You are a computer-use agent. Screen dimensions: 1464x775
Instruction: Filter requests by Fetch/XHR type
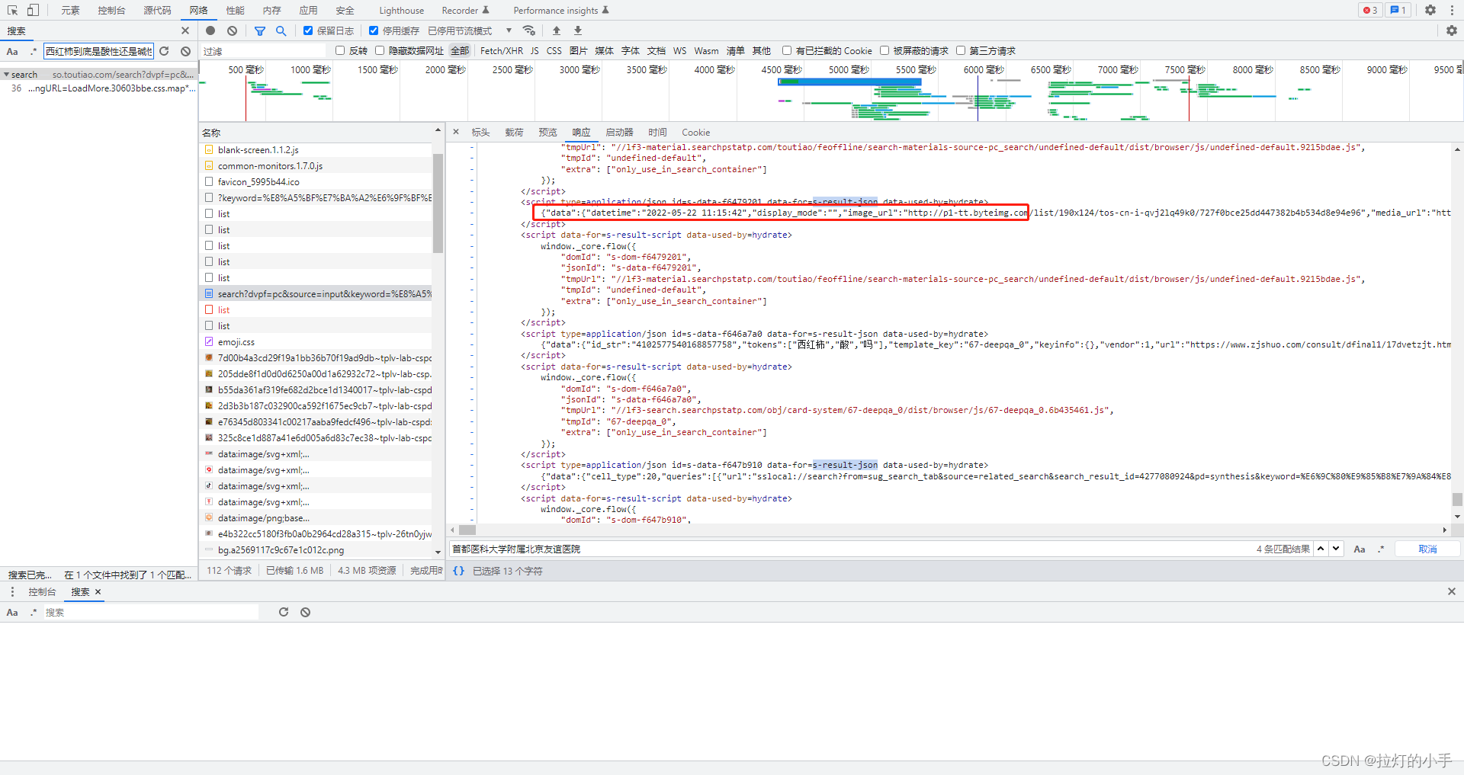(502, 50)
